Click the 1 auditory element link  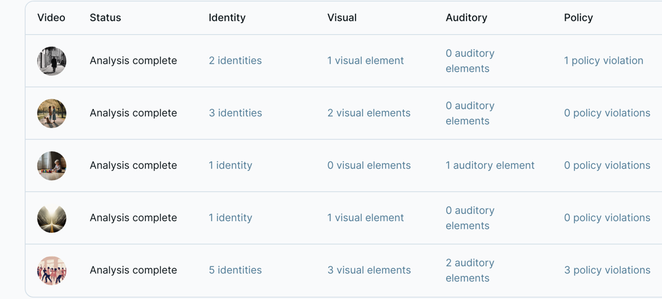coord(490,165)
